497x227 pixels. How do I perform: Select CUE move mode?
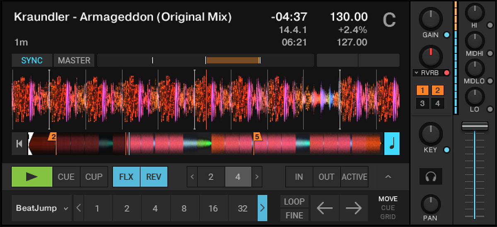[388, 208]
